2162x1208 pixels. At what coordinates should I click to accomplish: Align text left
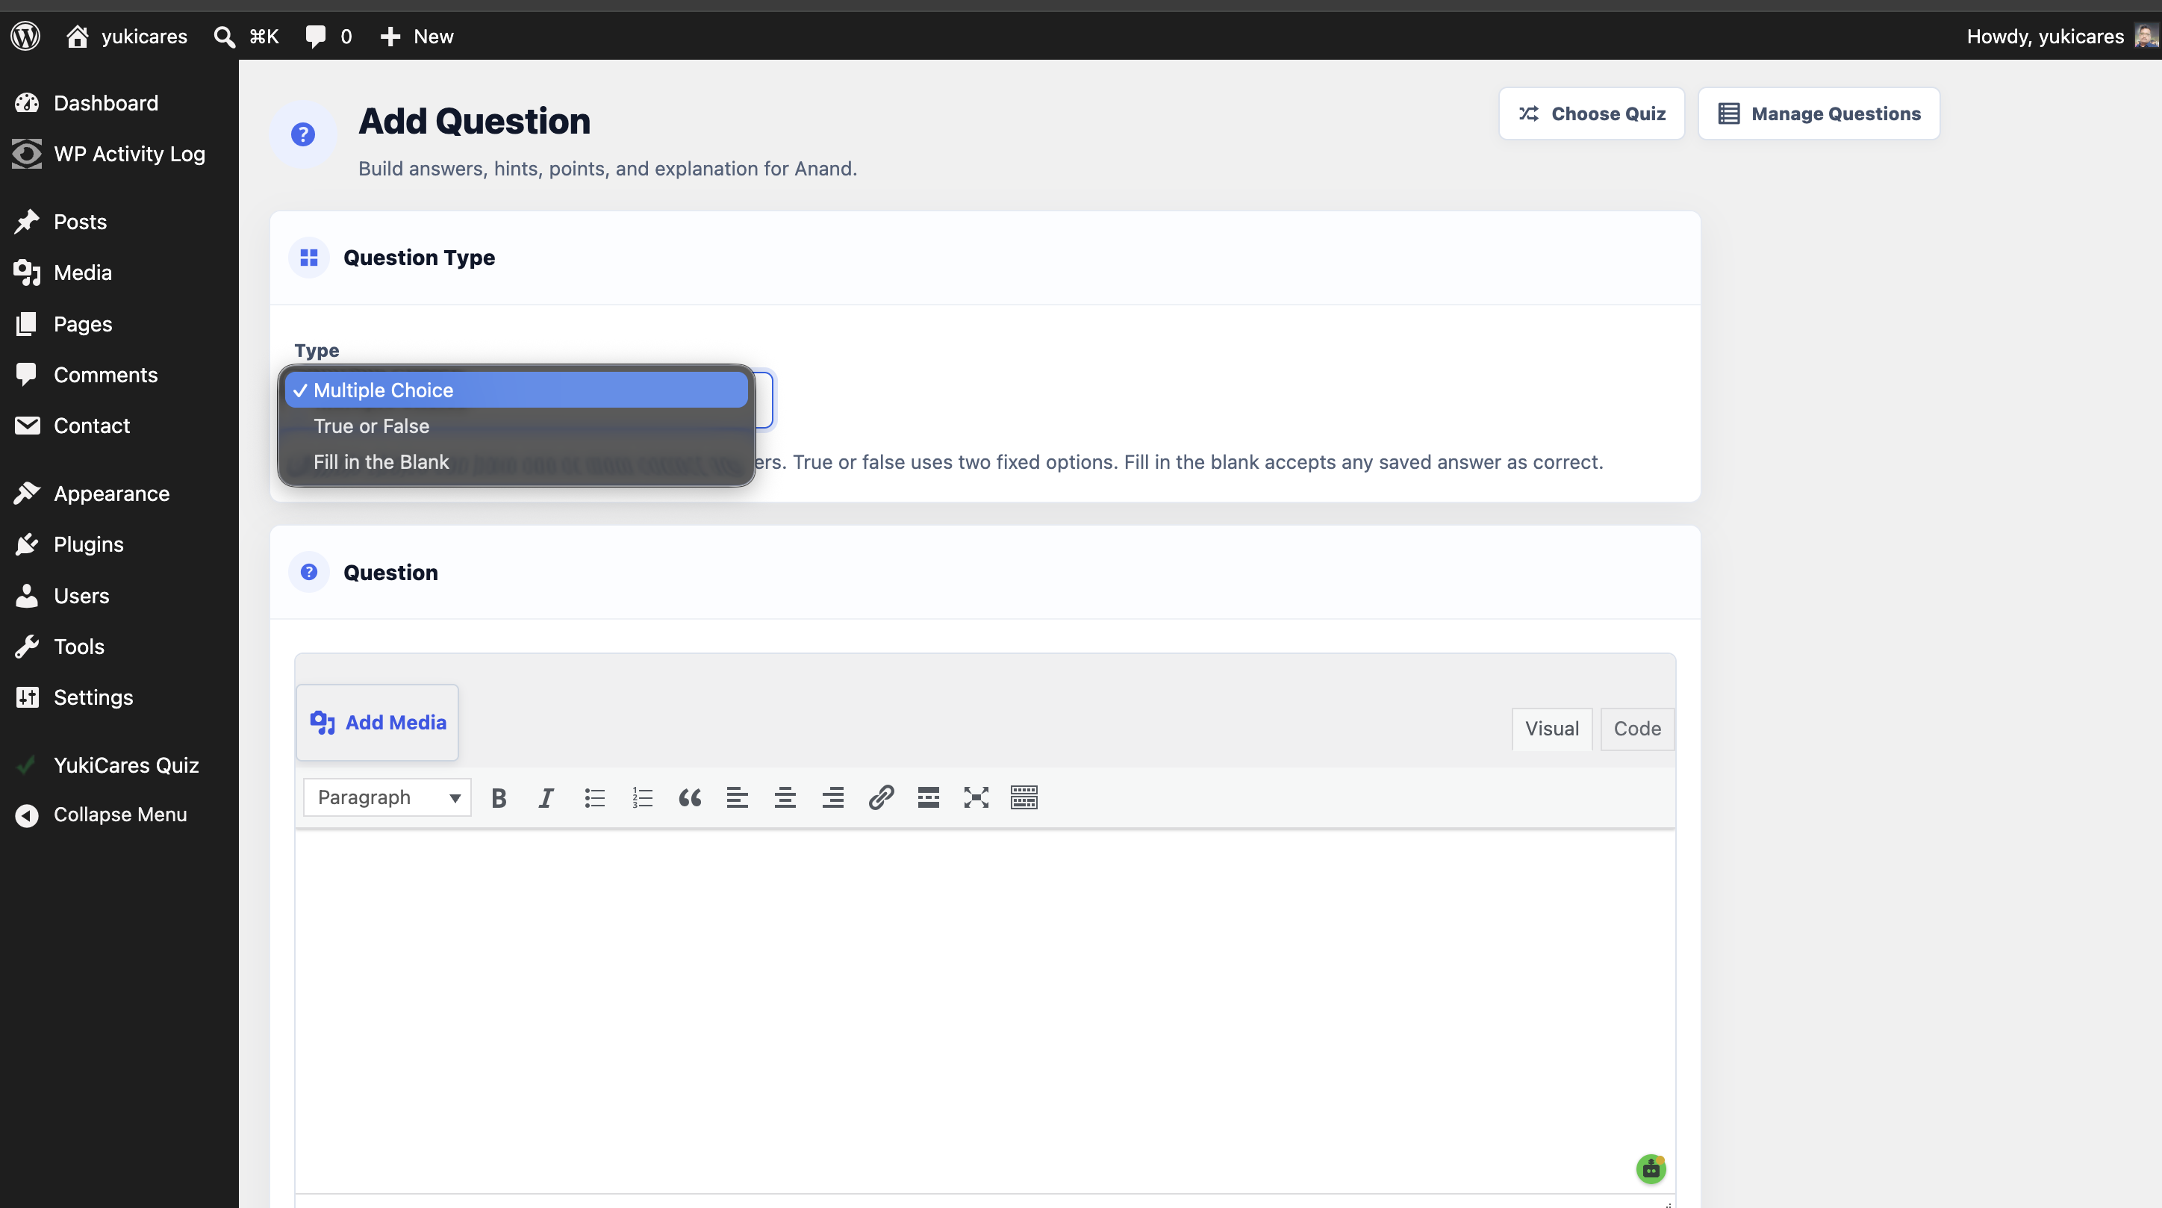[x=737, y=797]
